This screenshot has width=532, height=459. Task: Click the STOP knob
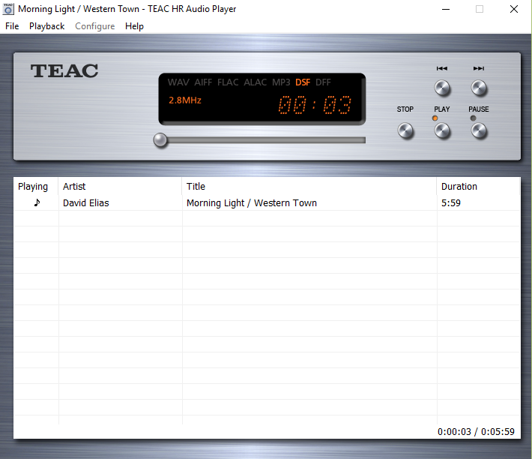tap(405, 131)
